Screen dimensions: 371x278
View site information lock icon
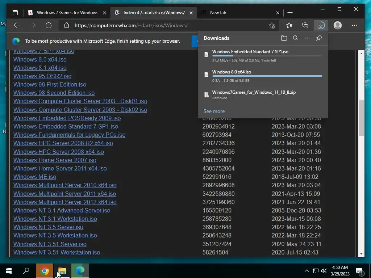(67, 25)
